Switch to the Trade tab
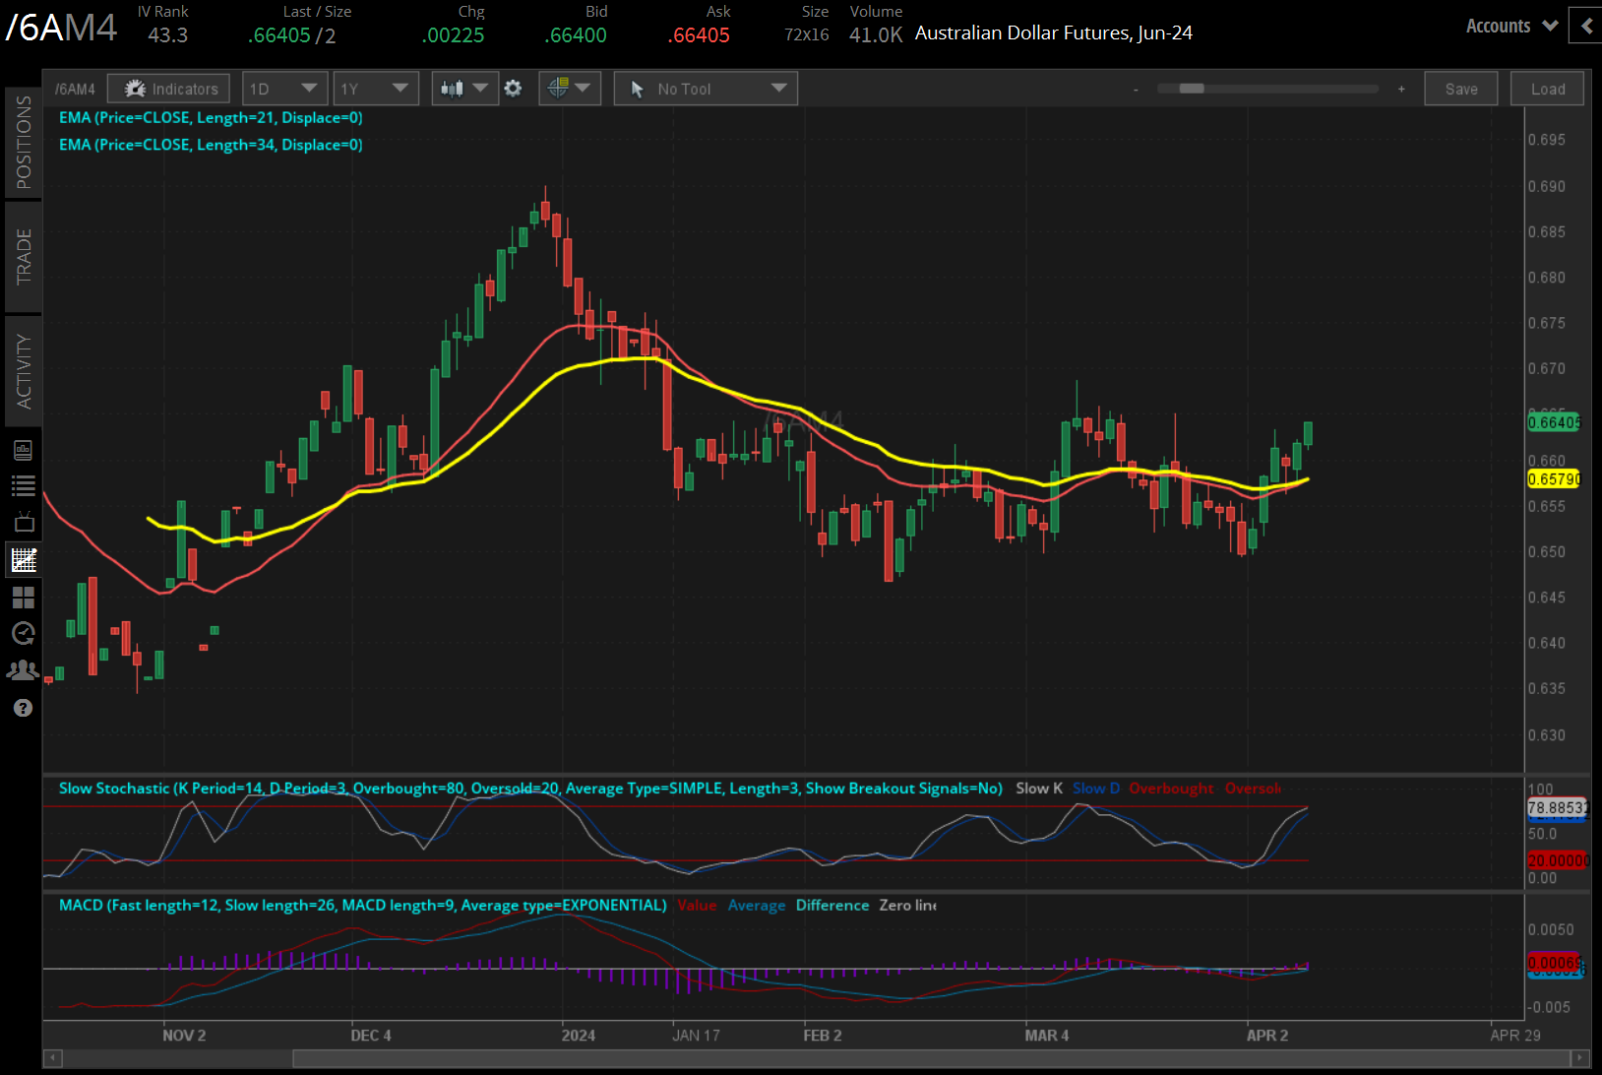 coord(24,257)
